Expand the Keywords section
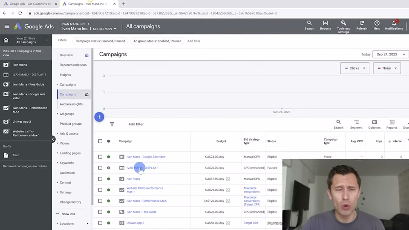The image size is (409, 230). point(66,163)
